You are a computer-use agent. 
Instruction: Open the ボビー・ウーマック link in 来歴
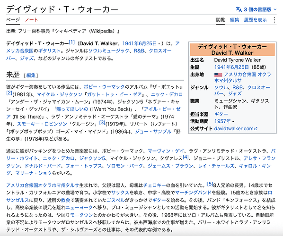[104, 87]
